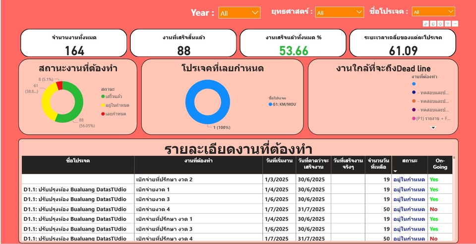Click the purple ทดสอบและป... legend item
476x244 pixels.
tap(431, 110)
